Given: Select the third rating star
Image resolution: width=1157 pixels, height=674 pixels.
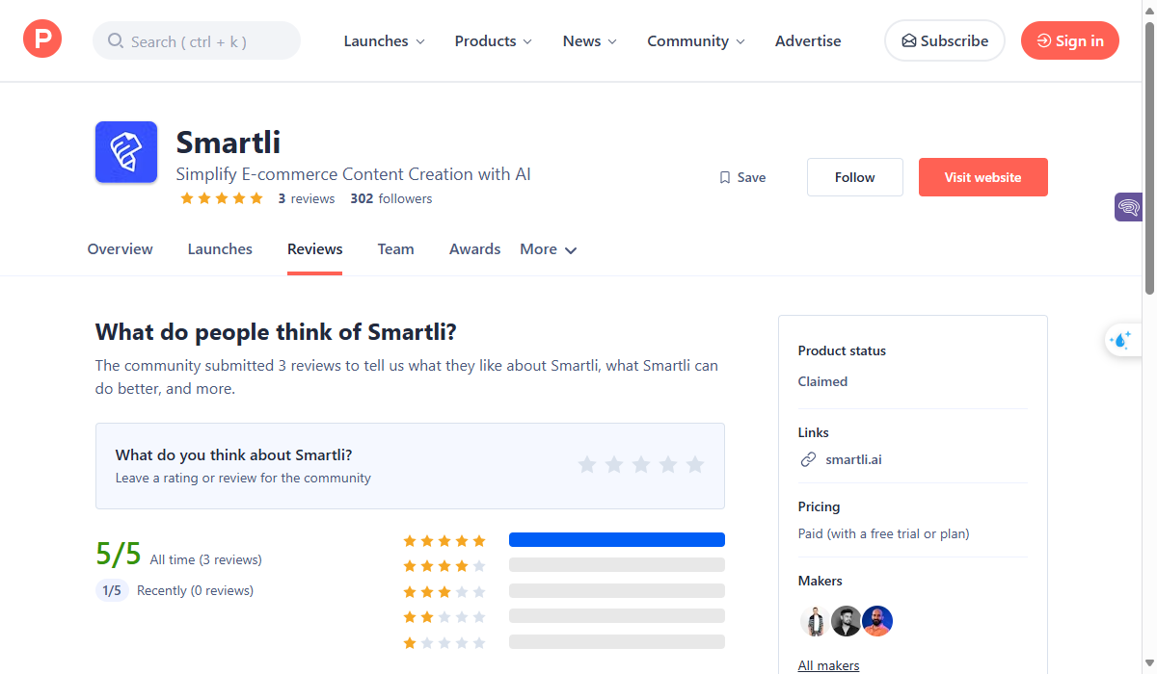Looking at the screenshot, I should pyautogui.click(x=641, y=465).
